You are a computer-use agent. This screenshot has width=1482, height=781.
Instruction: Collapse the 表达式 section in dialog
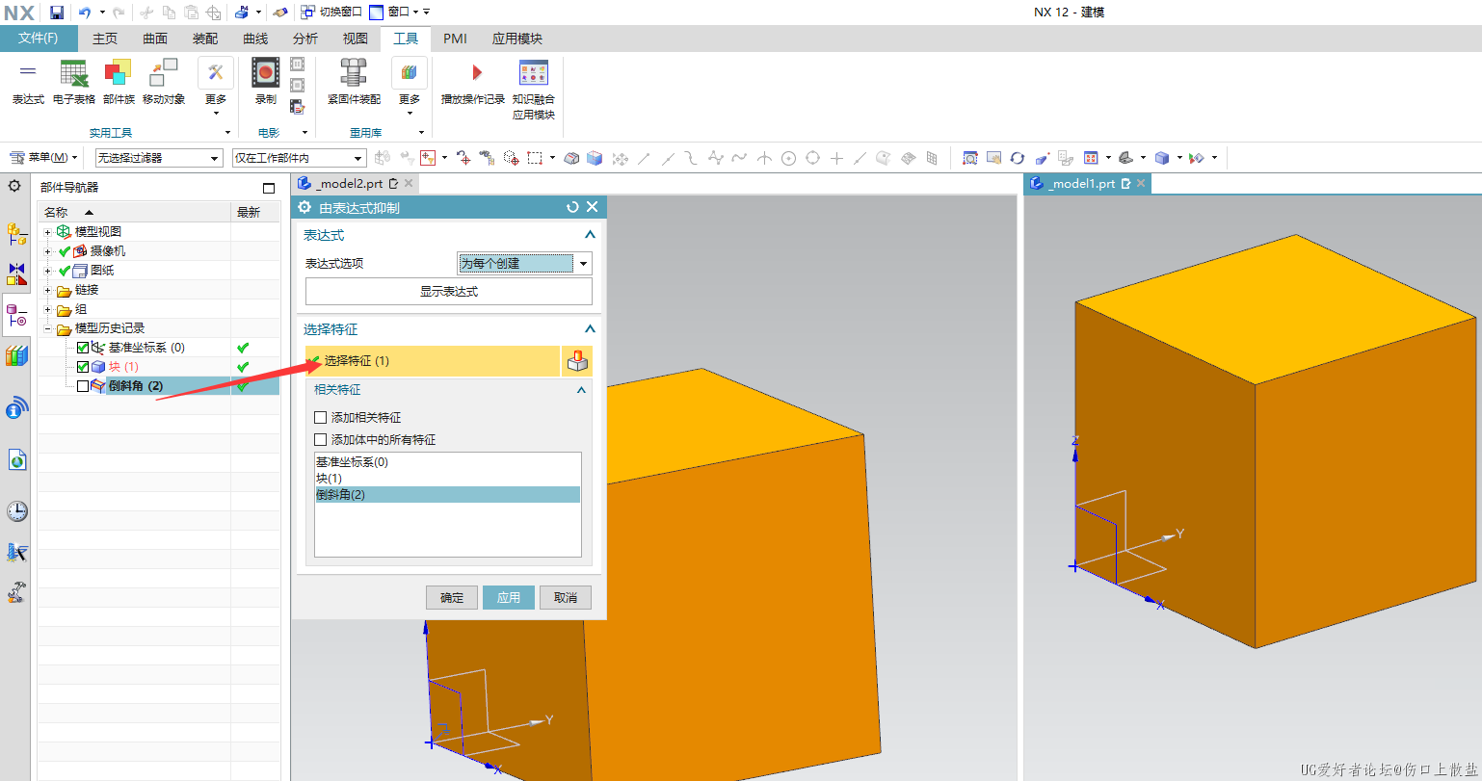tap(590, 235)
